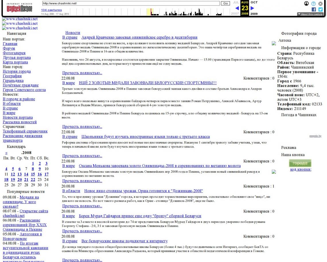
Task: Open article 'Андрей Кравченко завоевал олимпийское серебро'
Action: tap(139, 37)
